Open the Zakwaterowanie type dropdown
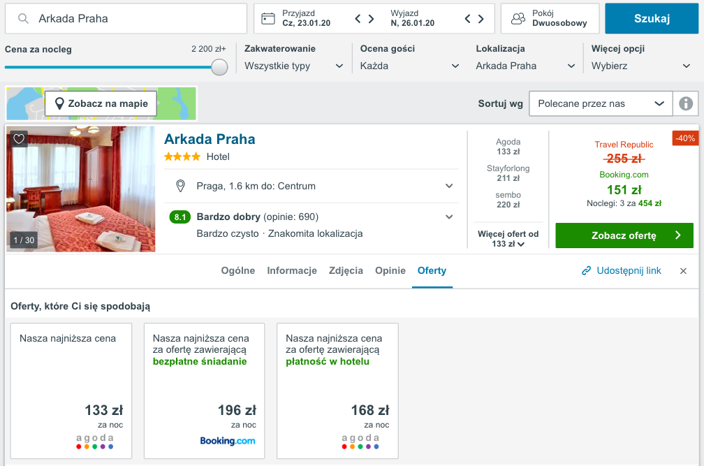 point(294,66)
